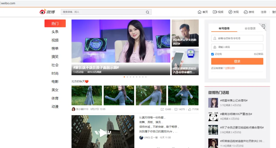This screenshot has height=148, width=276.
Task: Click UNIQ-王一博 avatar icon
Action: (x=141, y=138)
